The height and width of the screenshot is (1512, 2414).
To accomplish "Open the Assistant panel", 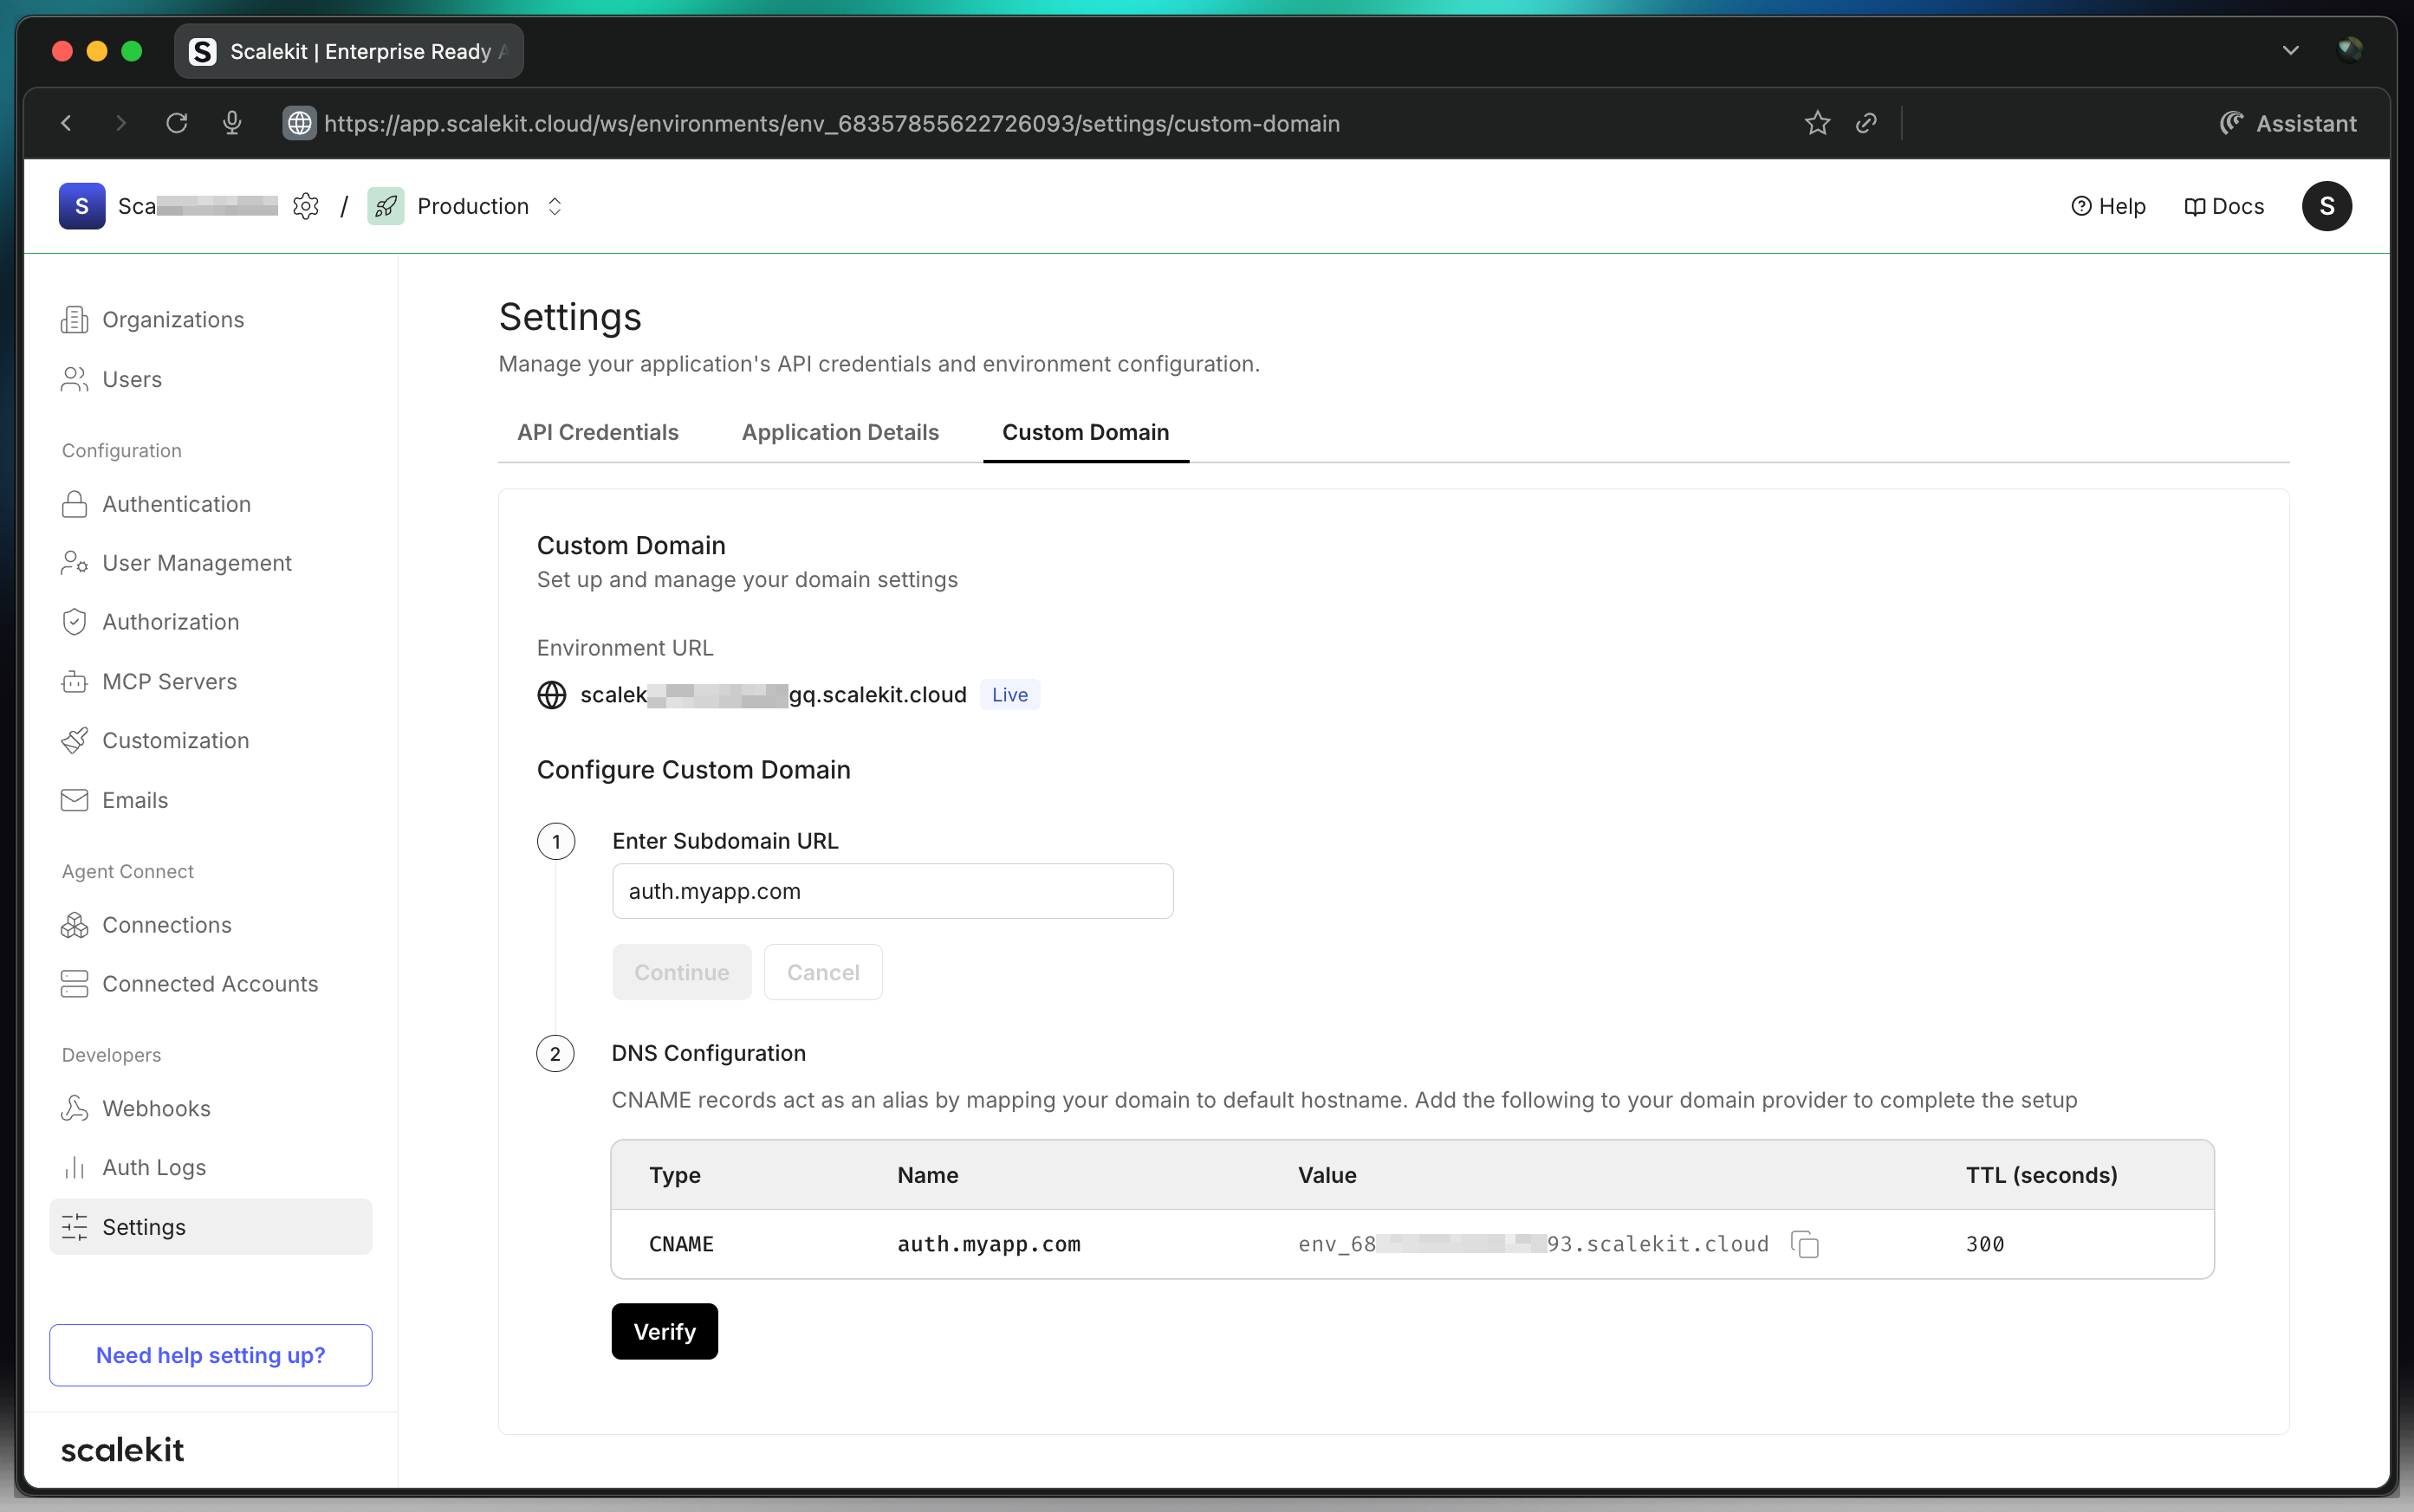I will click(x=2288, y=123).
